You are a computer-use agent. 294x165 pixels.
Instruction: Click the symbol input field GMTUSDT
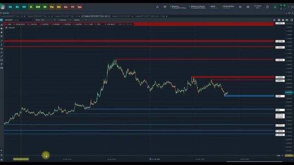point(18,20)
